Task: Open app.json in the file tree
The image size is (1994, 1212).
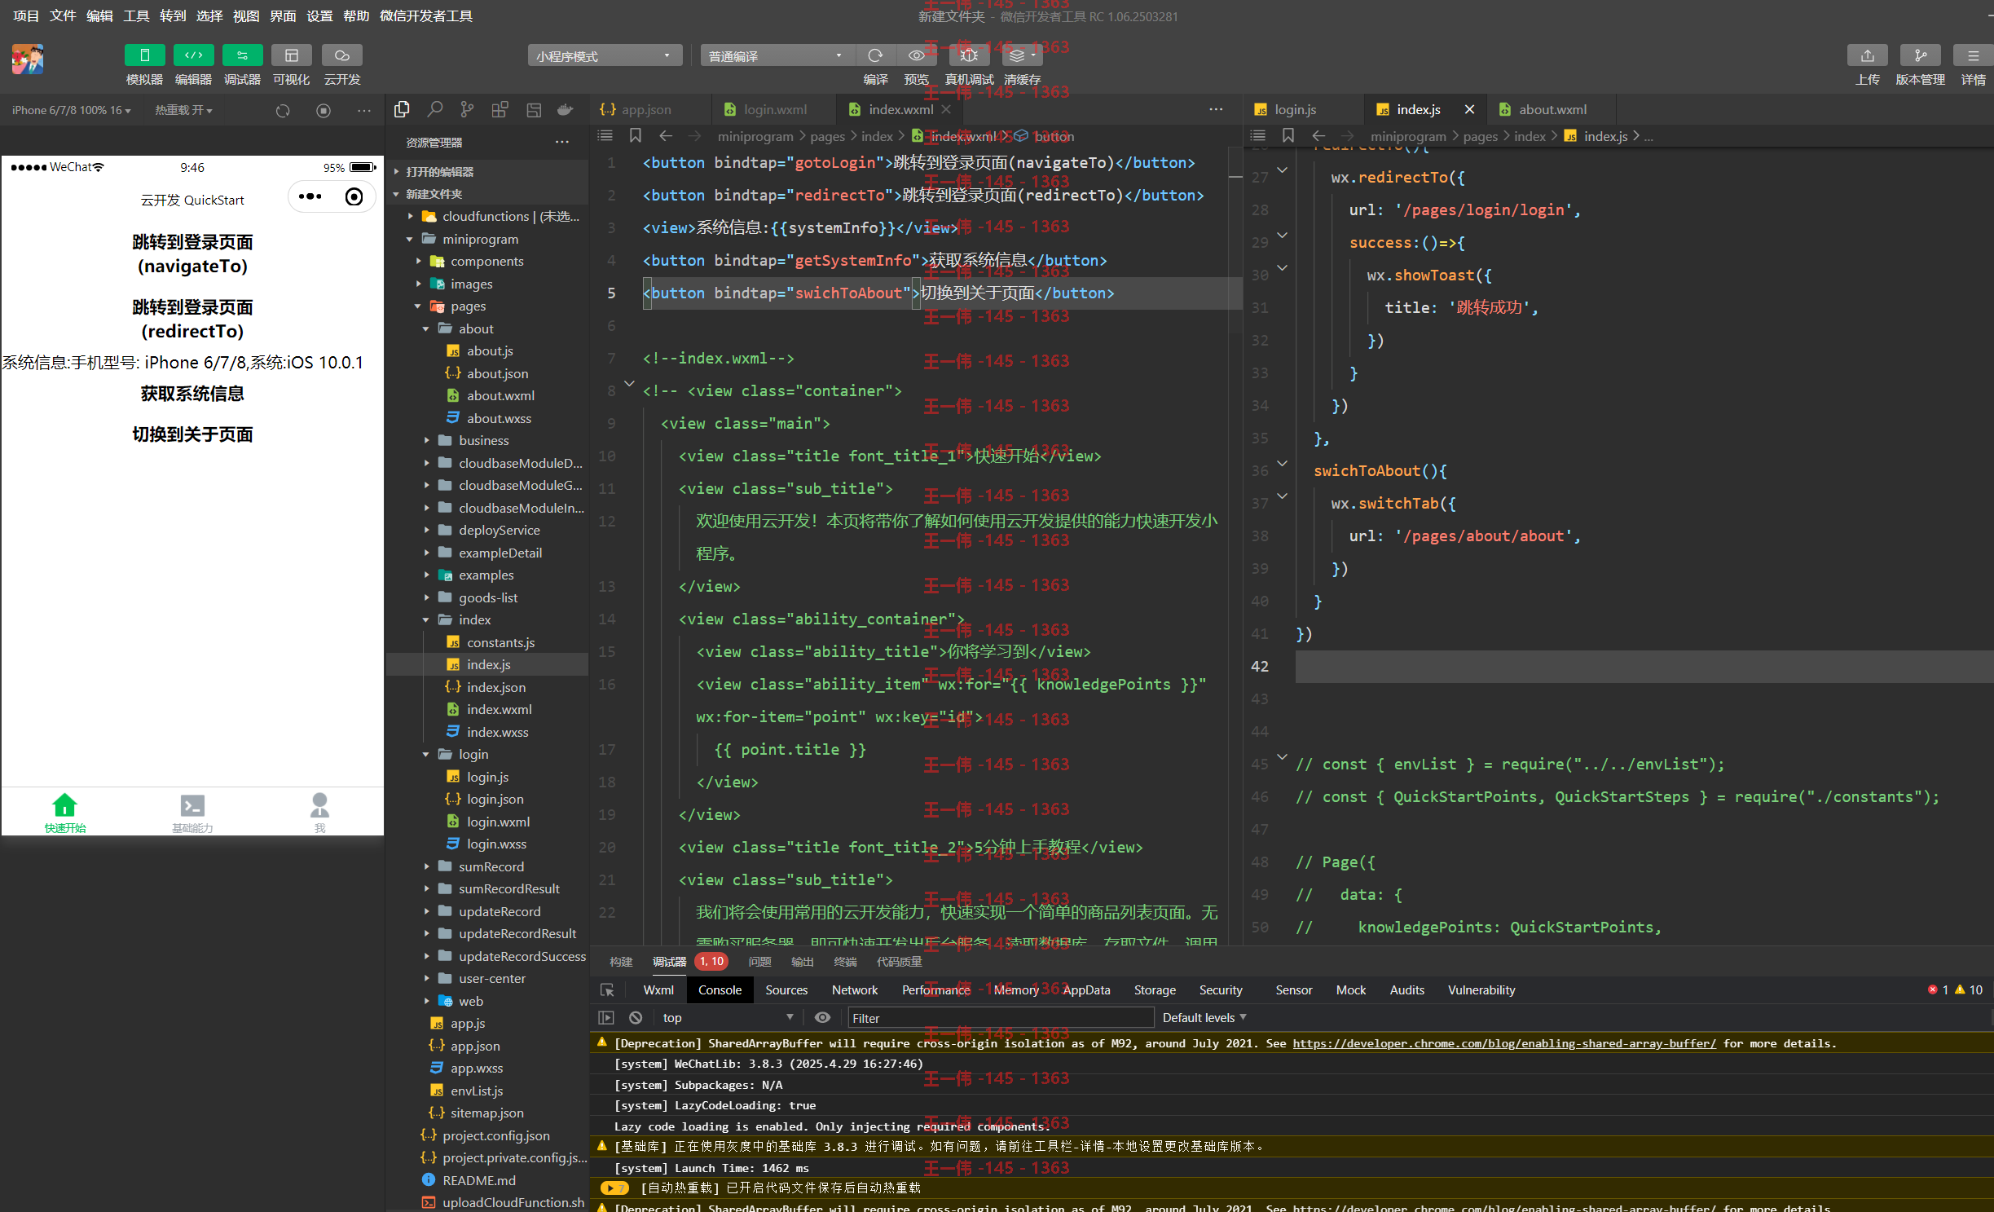Action: point(474,1046)
